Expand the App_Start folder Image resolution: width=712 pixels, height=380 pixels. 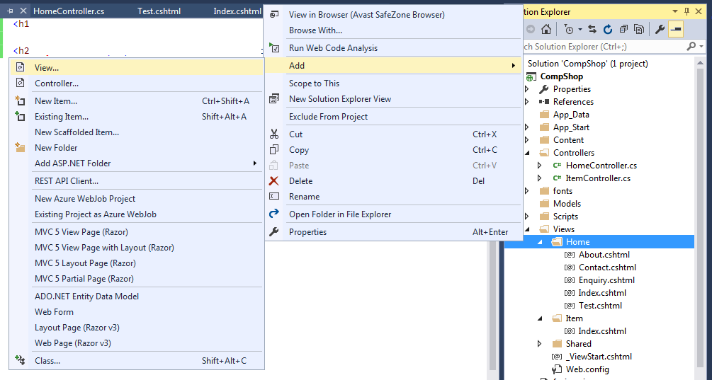(527, 127)
